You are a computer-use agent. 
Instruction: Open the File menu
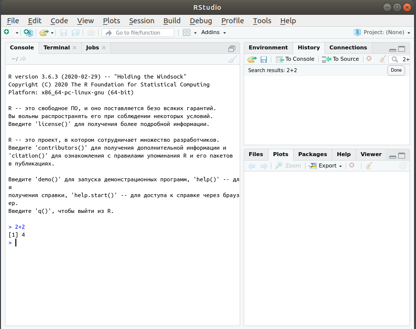13,21
